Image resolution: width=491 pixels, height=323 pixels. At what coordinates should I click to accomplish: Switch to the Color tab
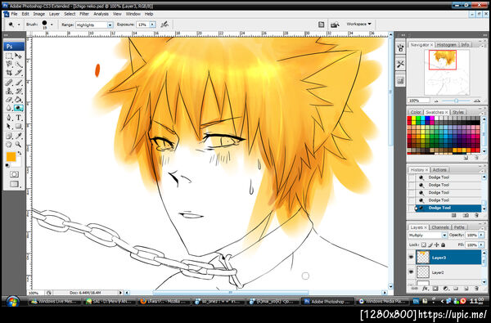pos(416,112)
